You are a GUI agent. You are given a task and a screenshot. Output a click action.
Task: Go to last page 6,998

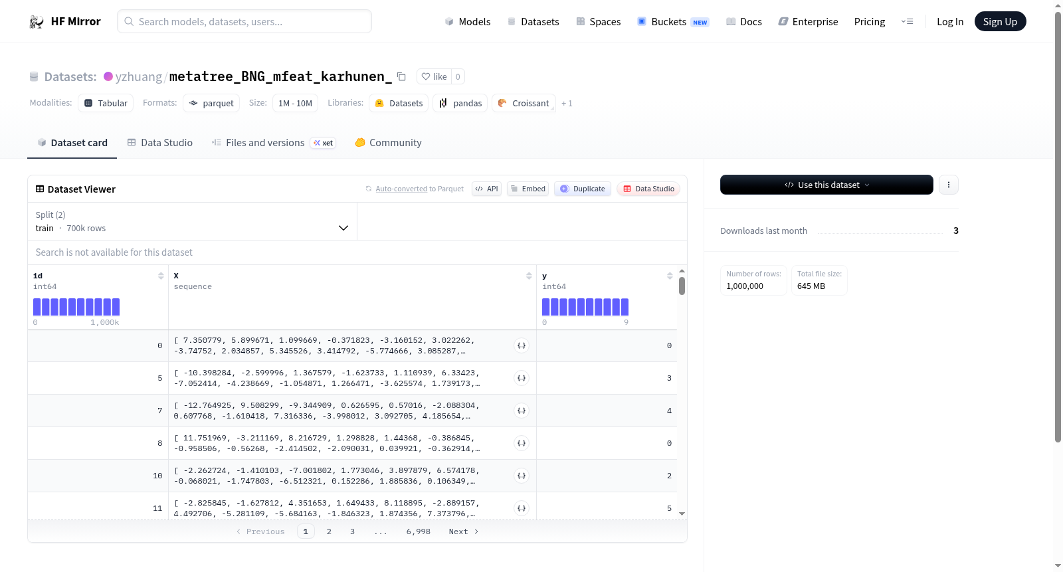419,531
